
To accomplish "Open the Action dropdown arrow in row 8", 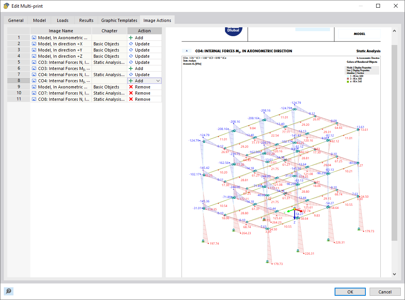I will pos(158,81).
